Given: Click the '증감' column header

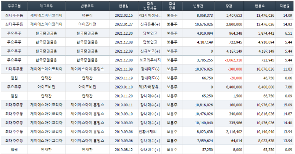Looking at the screenshot, I should click(229, 6).
